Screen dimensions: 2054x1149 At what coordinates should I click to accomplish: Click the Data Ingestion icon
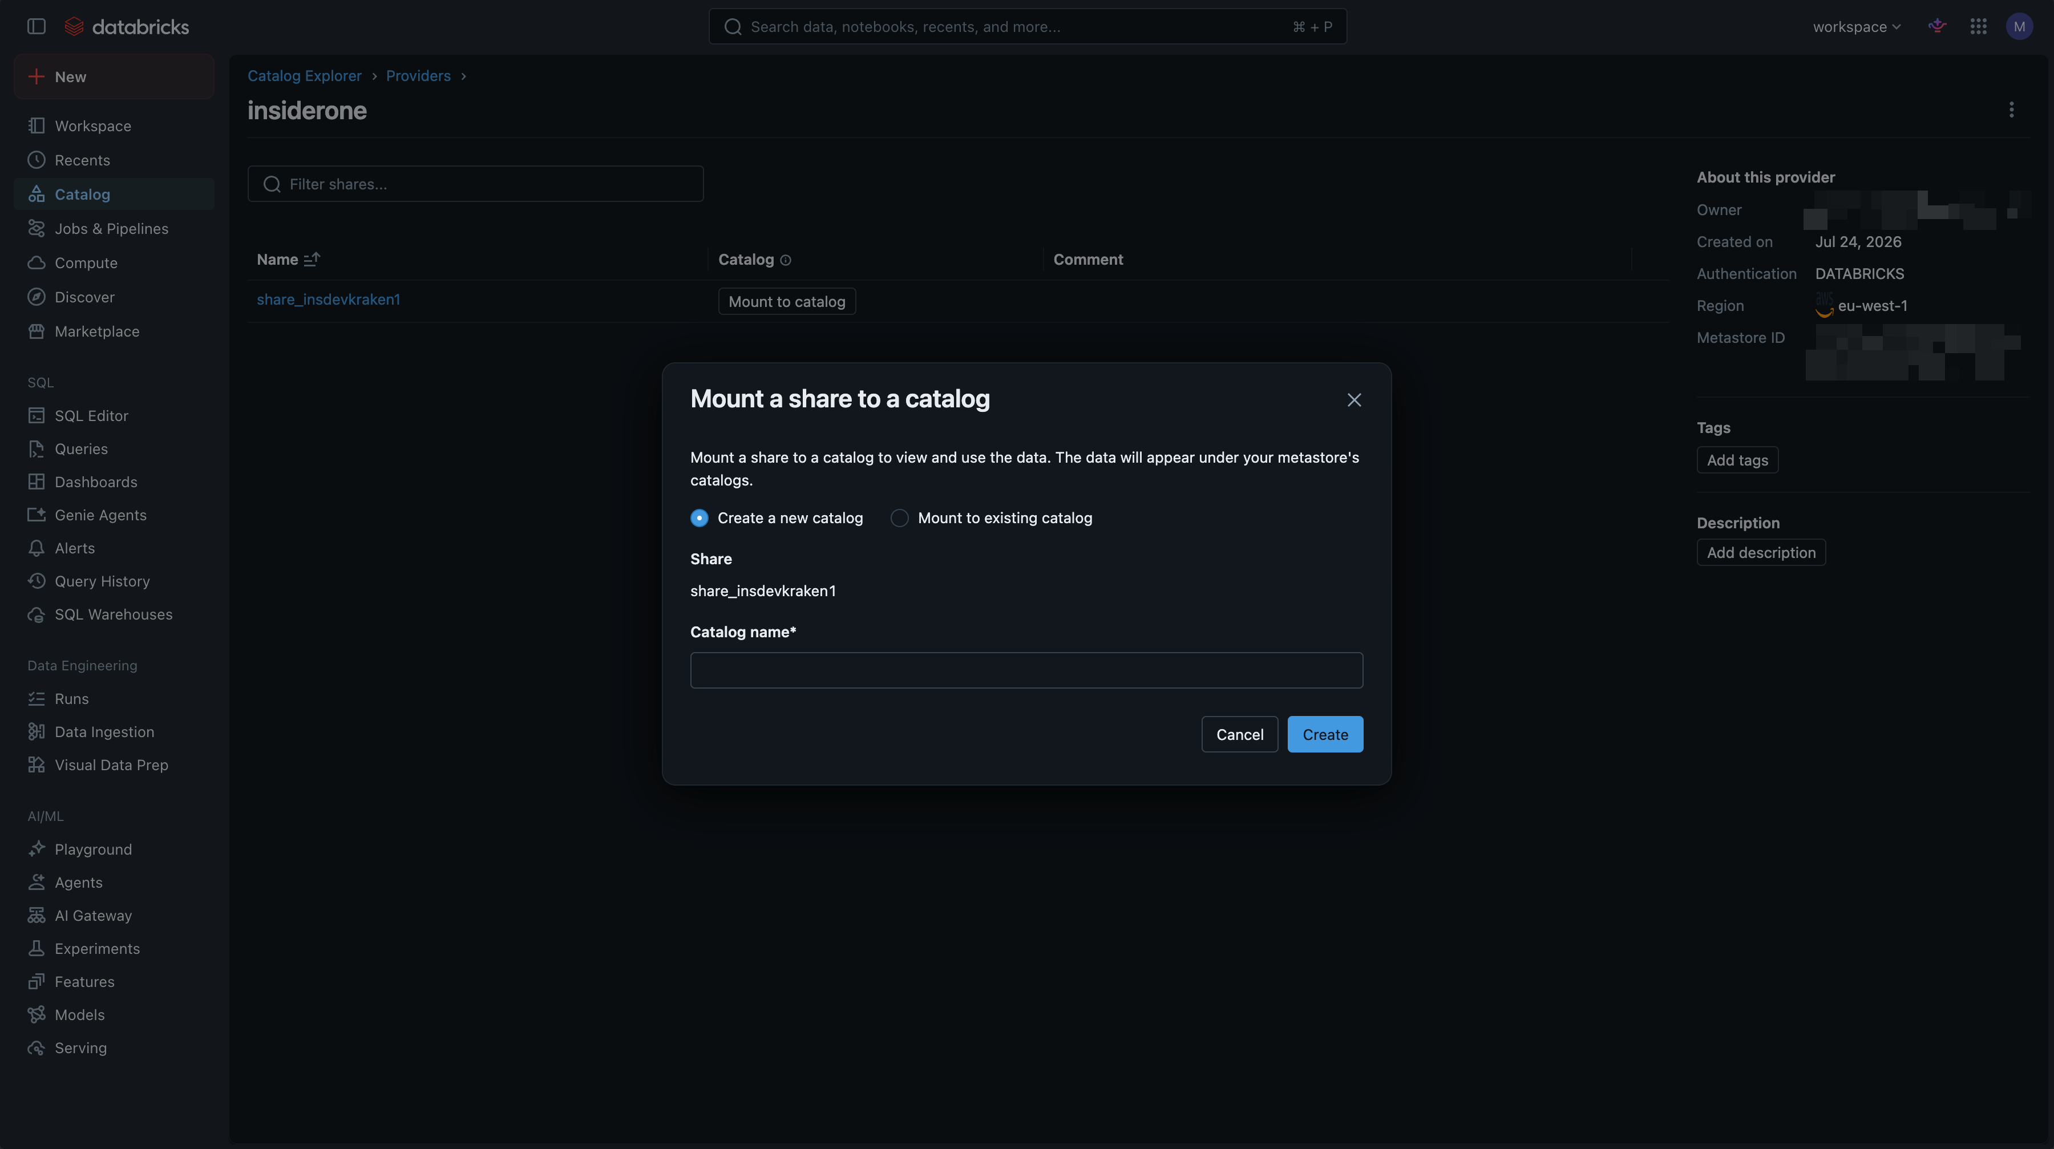(37, 731)
